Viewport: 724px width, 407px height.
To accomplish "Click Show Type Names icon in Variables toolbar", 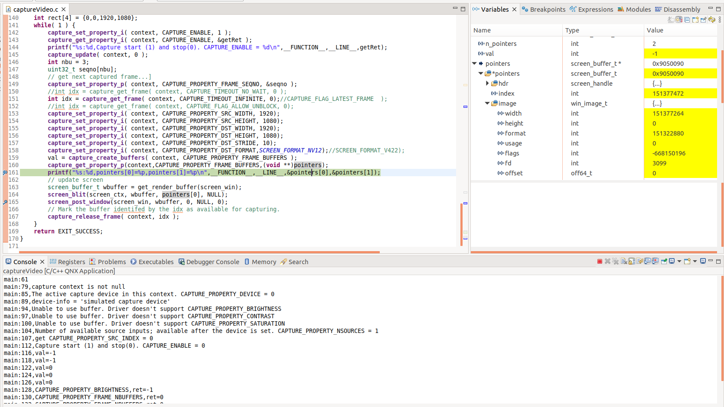I will [671, 20].
